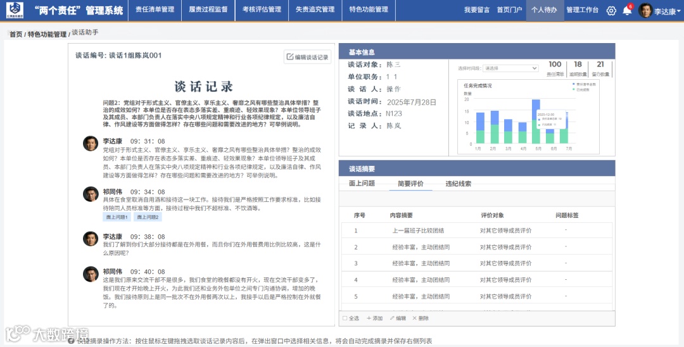Click 删除 button below table
684x347 pixels.
[x=421, y=319]
